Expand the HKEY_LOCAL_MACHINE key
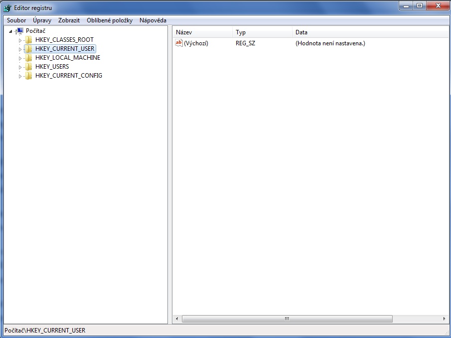Image resolution: width=451 pixels, height=338 pixels. pos(20,58)
